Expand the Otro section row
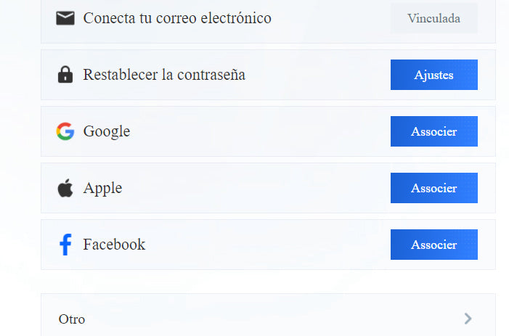Image resolution: width=509 pixels, height=336 pixels. pyautogui.click(x=268, y=315)
